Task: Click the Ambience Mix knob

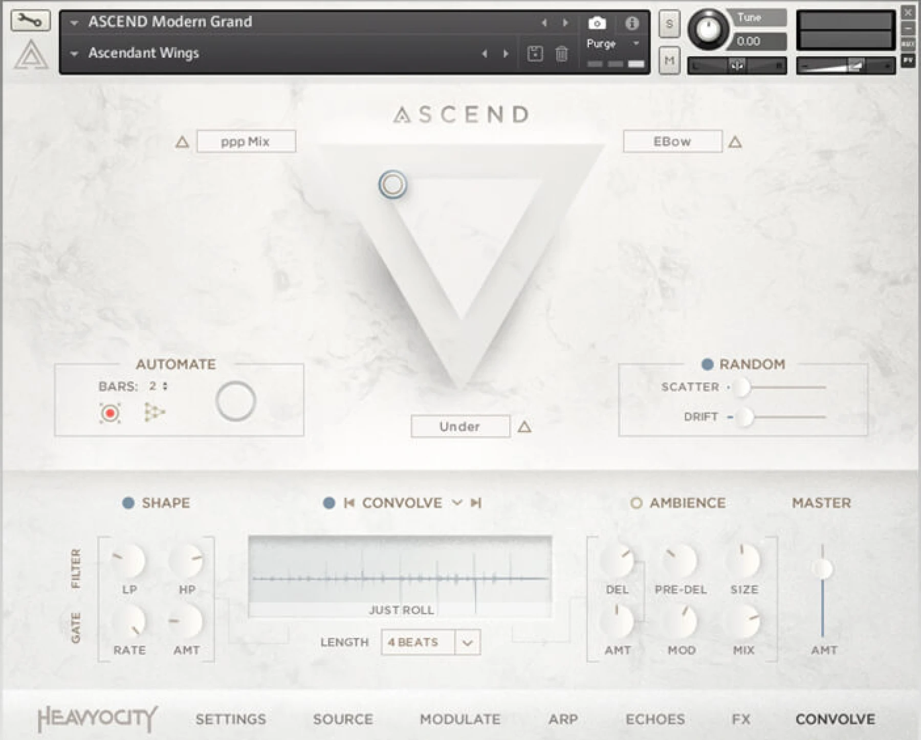Action: coord(743,621)
